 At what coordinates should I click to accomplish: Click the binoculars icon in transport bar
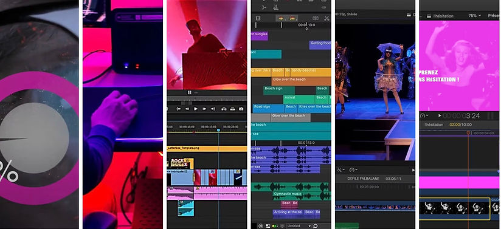click(224, 109)
